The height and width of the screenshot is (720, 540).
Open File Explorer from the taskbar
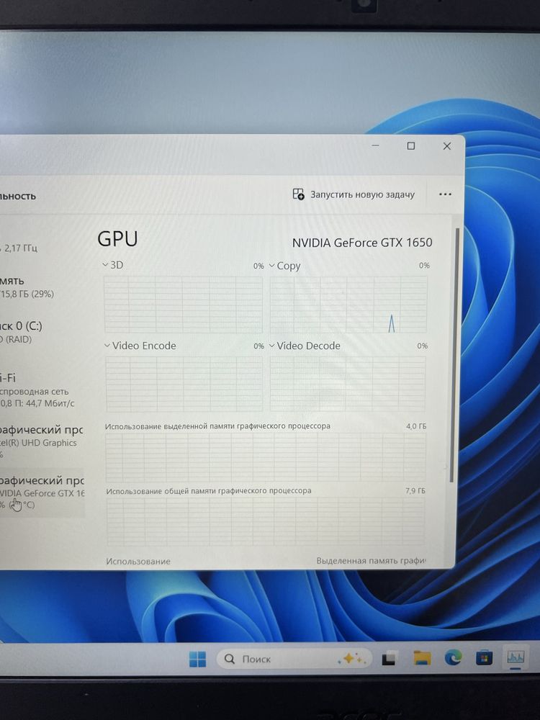(421, 658)
